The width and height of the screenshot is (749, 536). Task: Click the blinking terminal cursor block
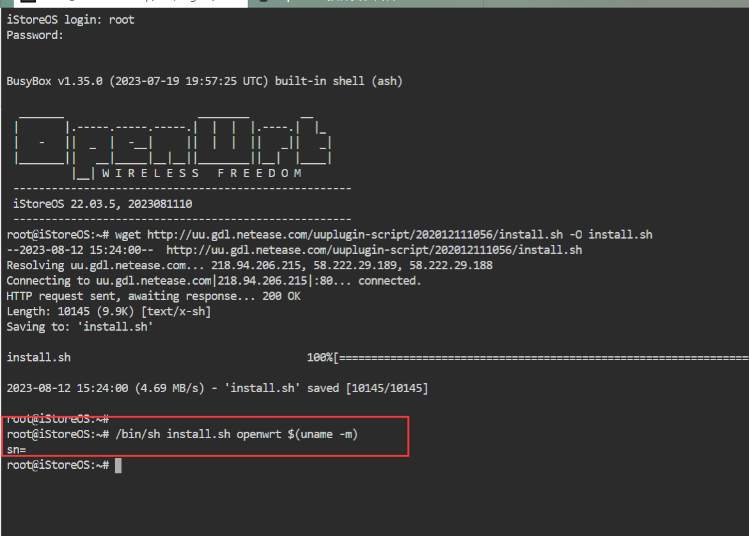[118, 465]
